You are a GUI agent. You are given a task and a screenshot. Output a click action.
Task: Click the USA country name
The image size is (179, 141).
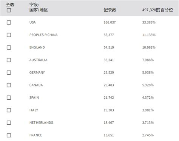[x=32, y=22]
